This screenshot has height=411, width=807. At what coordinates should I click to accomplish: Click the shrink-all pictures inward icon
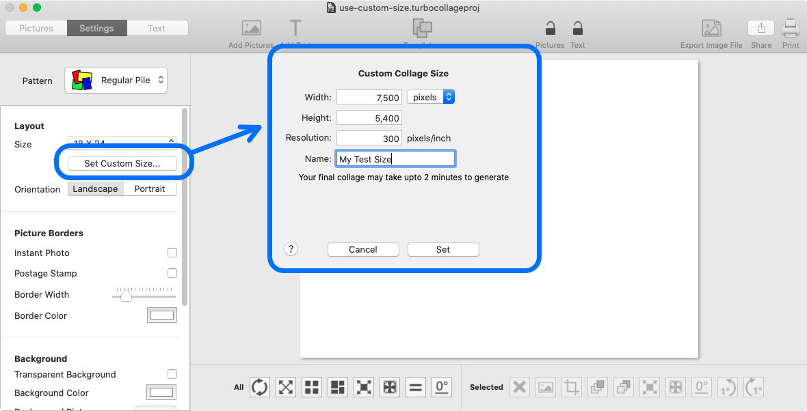pos(390,387)
